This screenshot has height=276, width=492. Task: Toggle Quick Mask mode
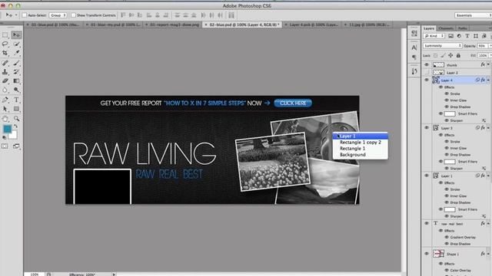5,146
